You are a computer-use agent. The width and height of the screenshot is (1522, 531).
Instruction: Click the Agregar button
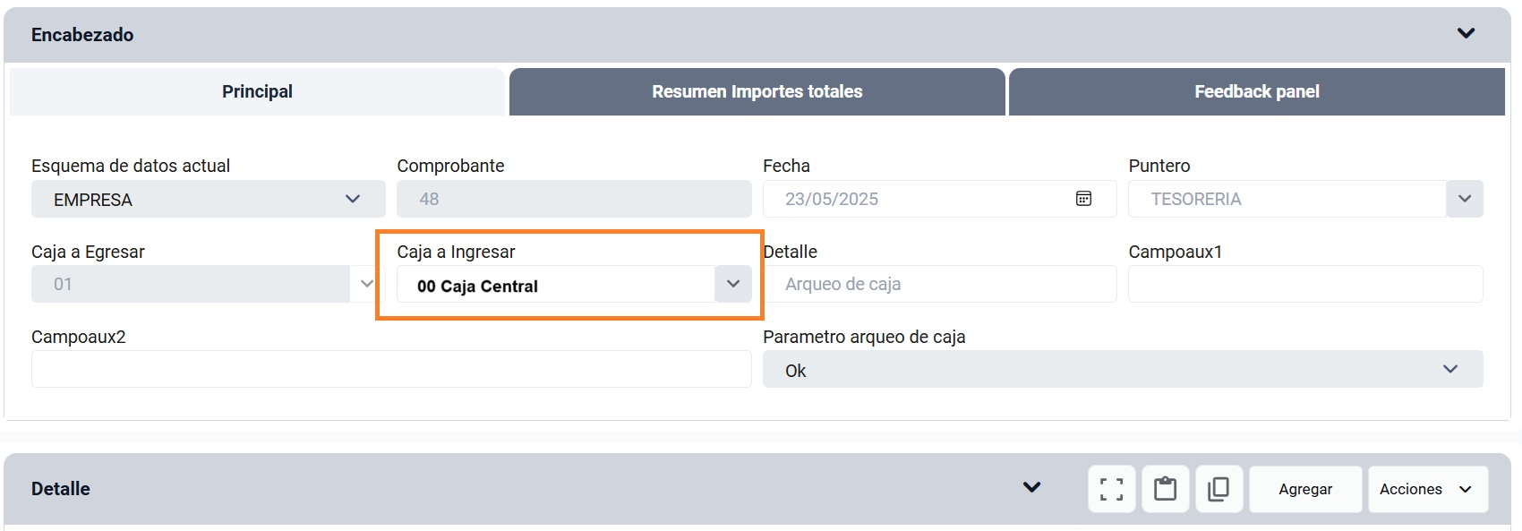click(x=1305, y=489)
